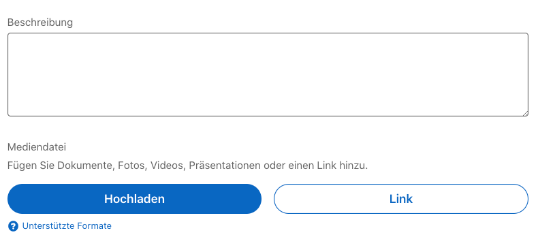Click the word Fotos in helper text

[132, 166]
